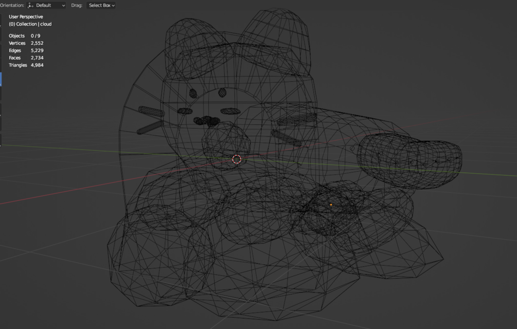Click the "Drag:" label
This screenshot has width=517, height=329.
coord(77,5)
